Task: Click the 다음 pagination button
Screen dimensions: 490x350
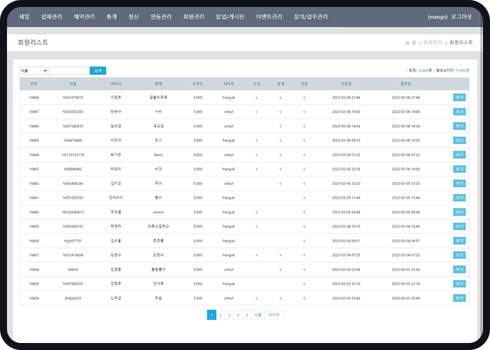Action: coord(258,315)
